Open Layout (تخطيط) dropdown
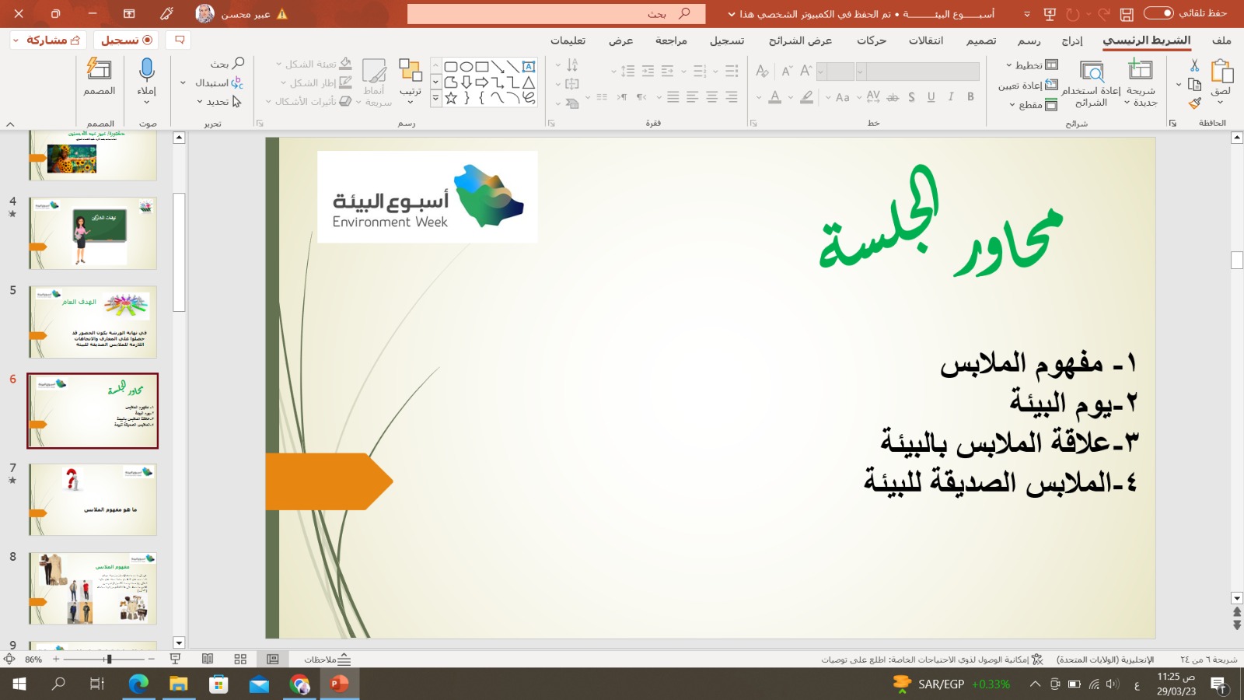 point(1032,65)
